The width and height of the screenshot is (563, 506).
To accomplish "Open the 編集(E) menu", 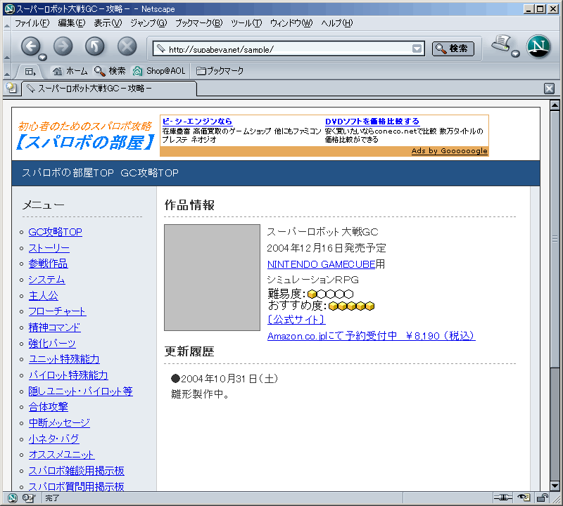I will click(72, 23).
